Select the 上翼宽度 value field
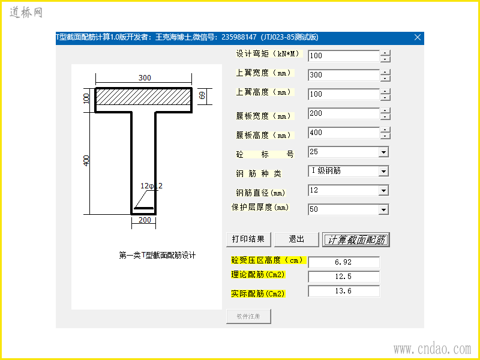The image size is (480, 360). coord(344,76)
